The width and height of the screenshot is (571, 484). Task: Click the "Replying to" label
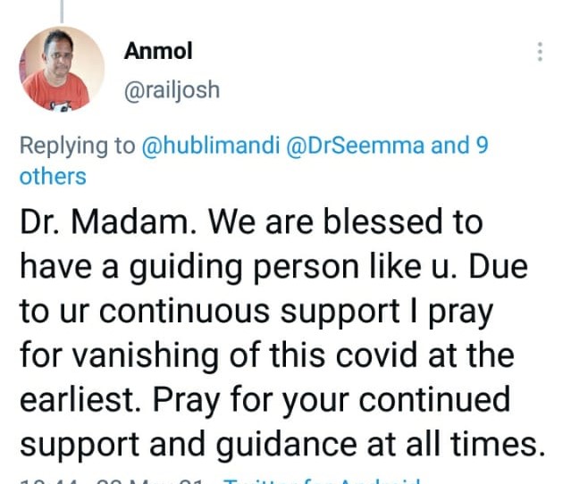click(77, 146)
